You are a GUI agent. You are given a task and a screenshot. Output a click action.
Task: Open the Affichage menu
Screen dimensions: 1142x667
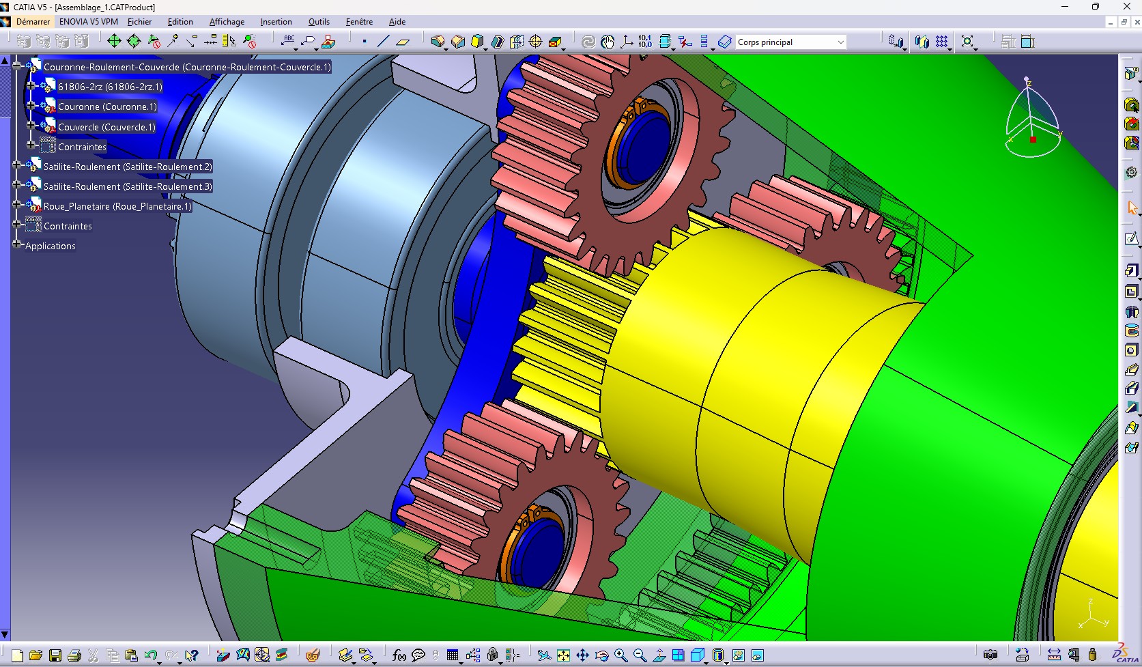tap(227, 22)
